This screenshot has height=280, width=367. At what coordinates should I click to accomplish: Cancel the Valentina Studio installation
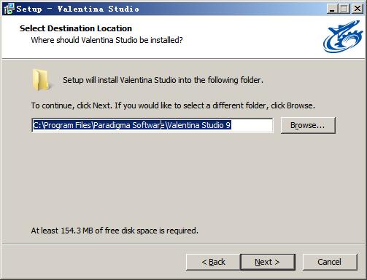pos(330,262)
